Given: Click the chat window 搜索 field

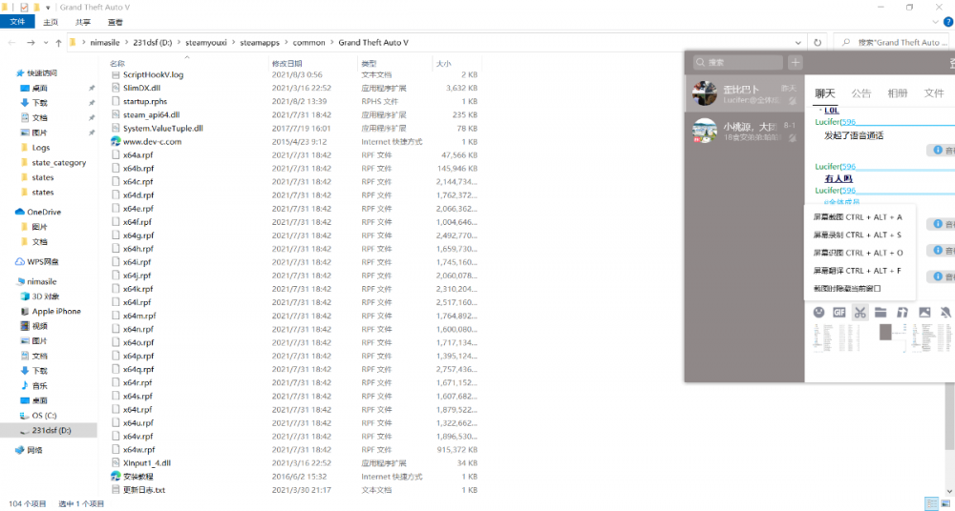Looking at the screenshot, I should 738,62.
